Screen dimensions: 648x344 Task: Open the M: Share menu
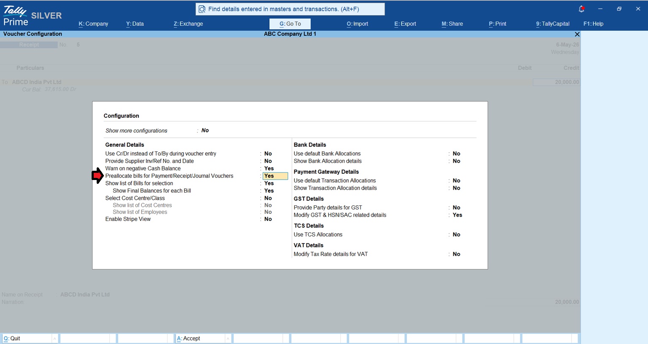point(452,24)
